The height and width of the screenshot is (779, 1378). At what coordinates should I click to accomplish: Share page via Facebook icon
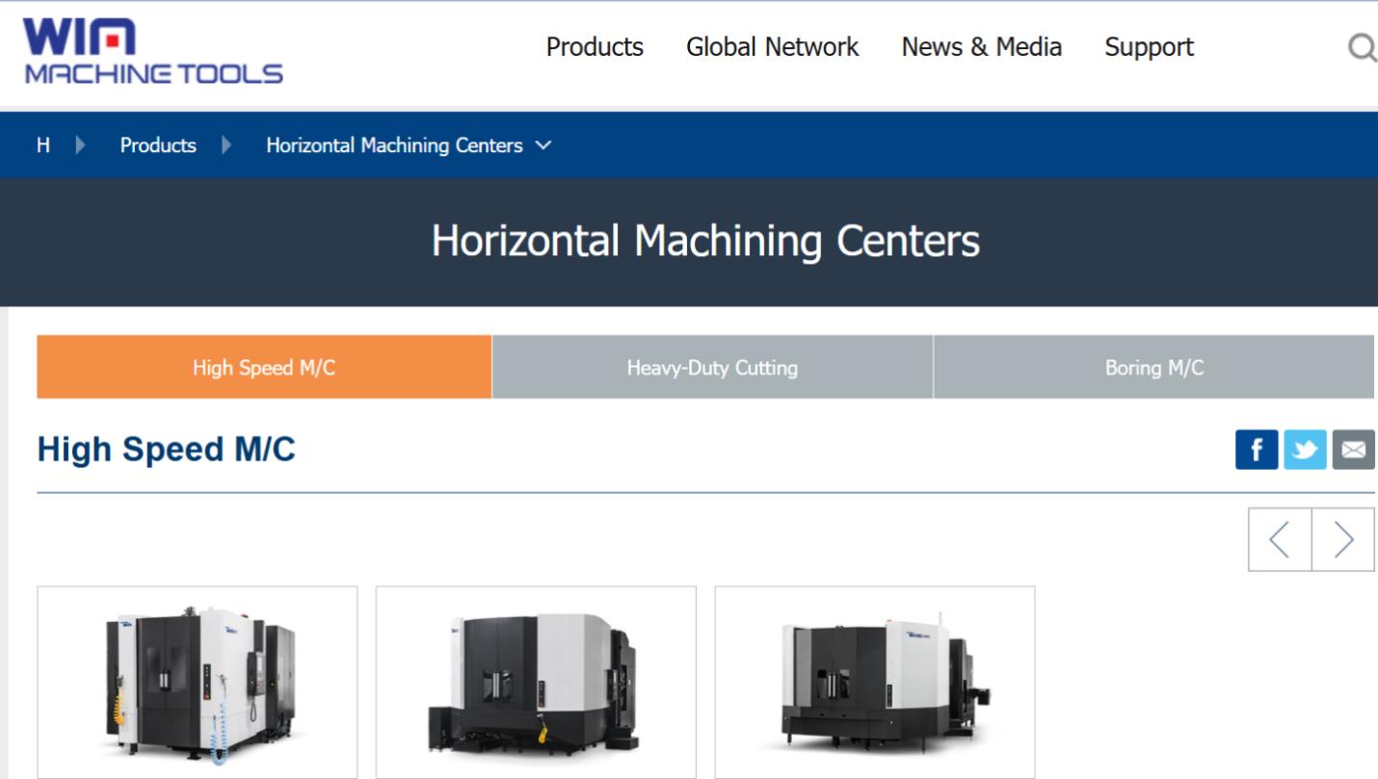(x=1257, y=450)
